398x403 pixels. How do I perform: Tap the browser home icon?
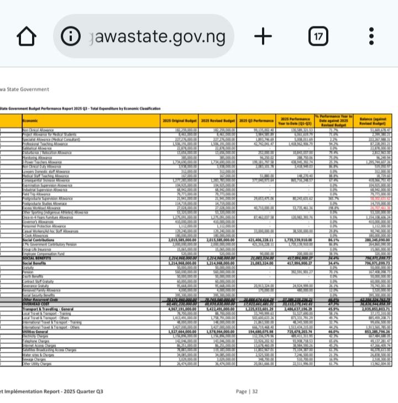pos(27,36)
